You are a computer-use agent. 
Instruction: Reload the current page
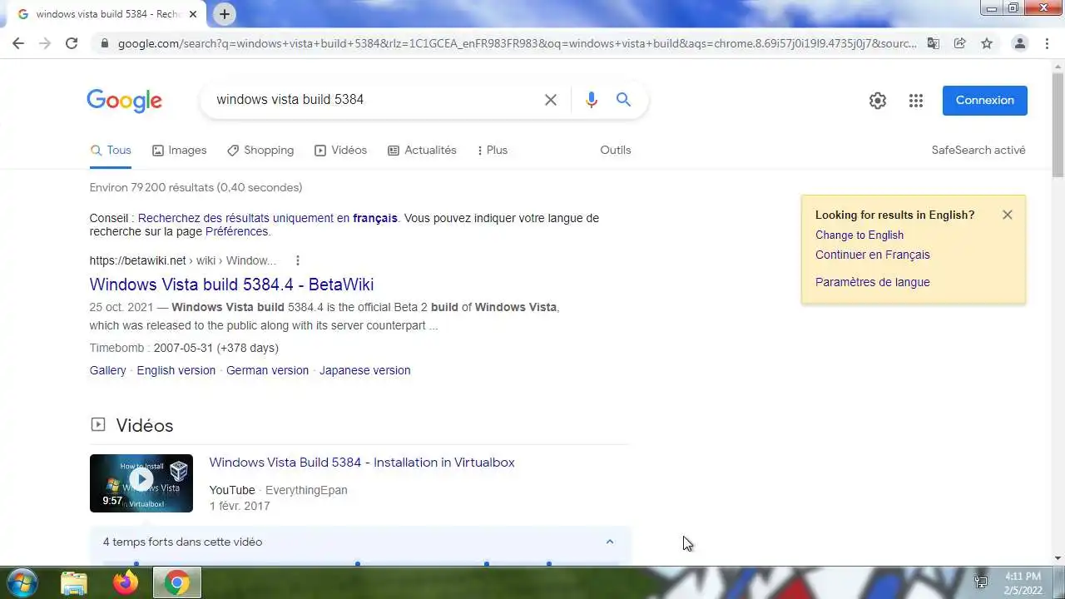72,43
